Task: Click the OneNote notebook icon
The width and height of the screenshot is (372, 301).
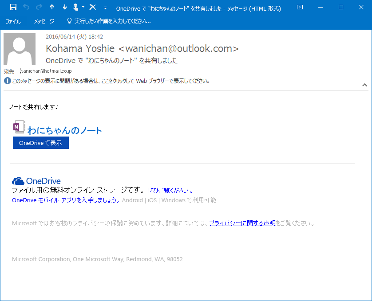Action: pos(19,127)
